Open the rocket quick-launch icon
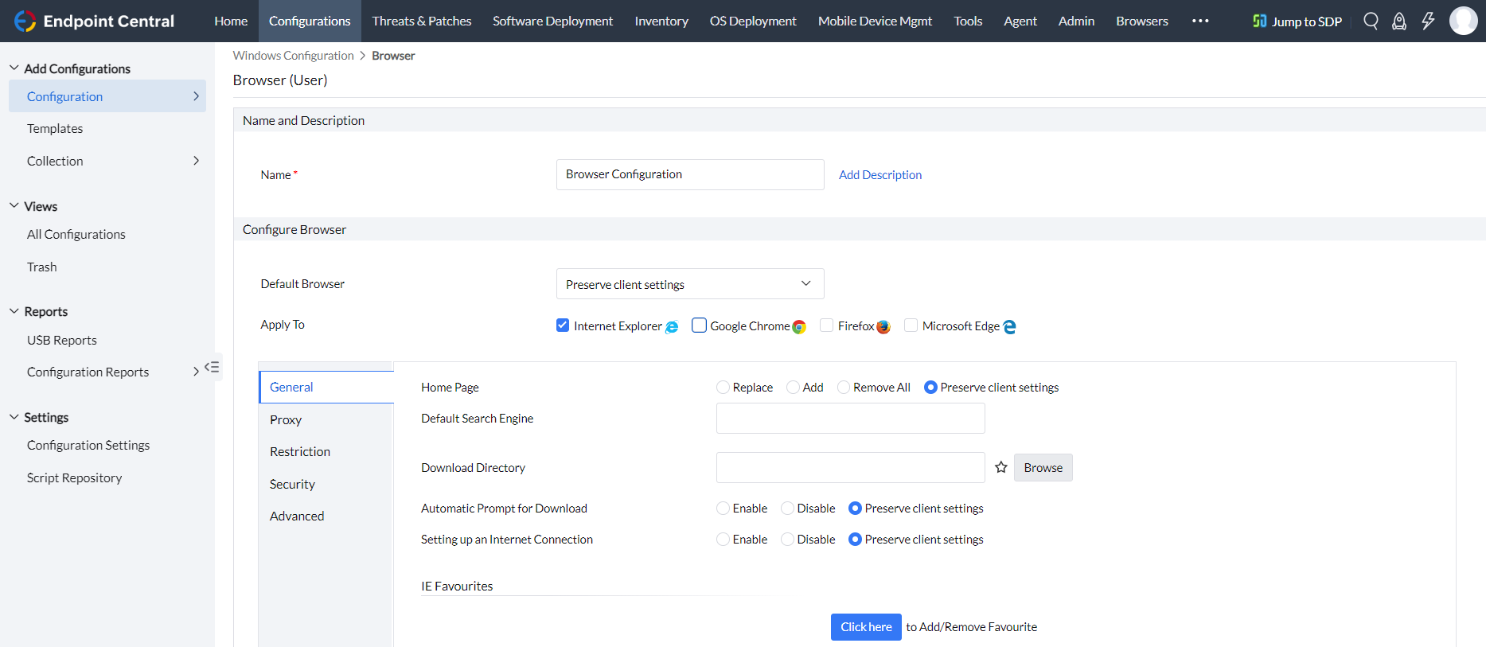The image size is (1486, 647). pos(1399,21)
